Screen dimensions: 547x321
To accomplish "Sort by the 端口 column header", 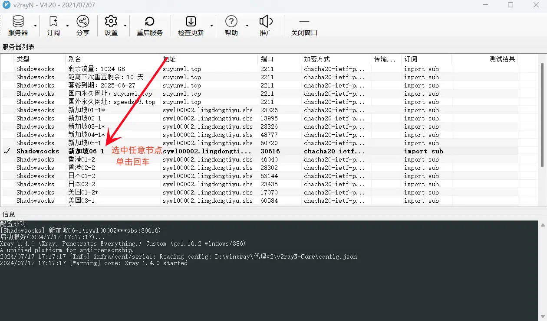I will point(280,59).
